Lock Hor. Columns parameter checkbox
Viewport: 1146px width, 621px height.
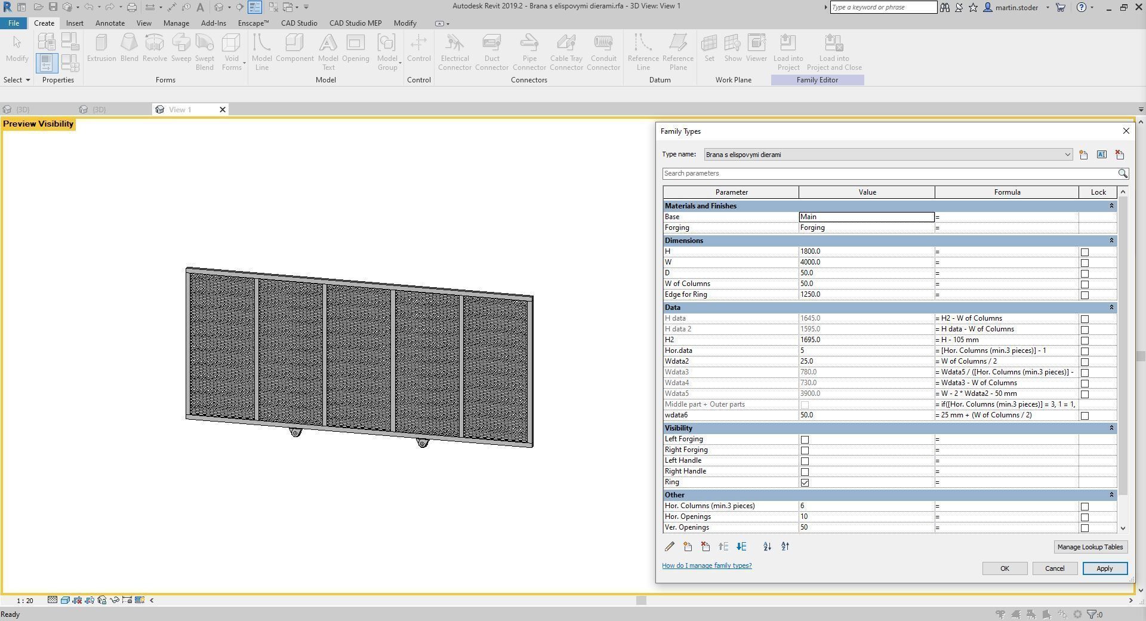coord(1085,506)
